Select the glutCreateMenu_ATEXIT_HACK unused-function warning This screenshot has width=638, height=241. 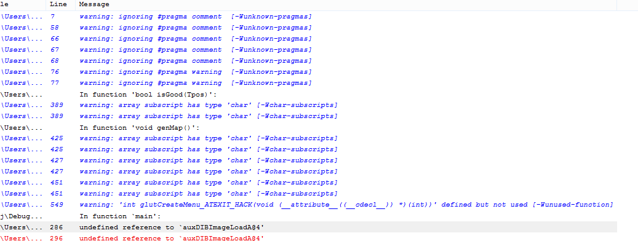tap(308, 205)
